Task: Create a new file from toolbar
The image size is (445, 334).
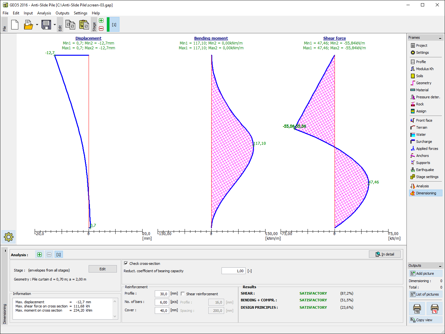Action: click(x=15, y=25)
